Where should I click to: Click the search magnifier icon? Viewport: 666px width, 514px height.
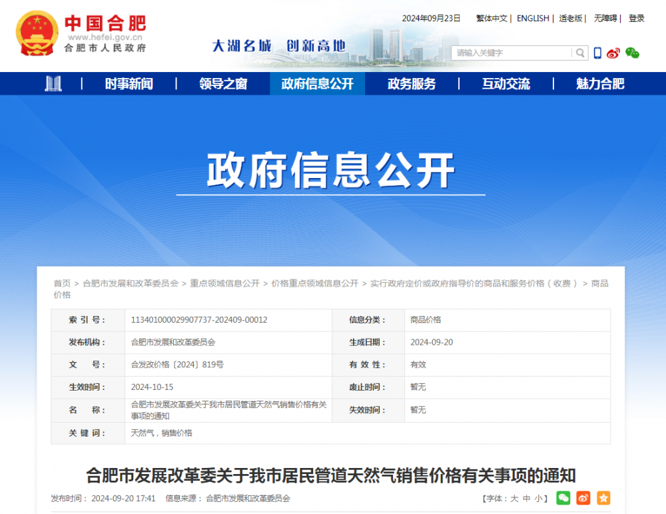tap(581, 53)
